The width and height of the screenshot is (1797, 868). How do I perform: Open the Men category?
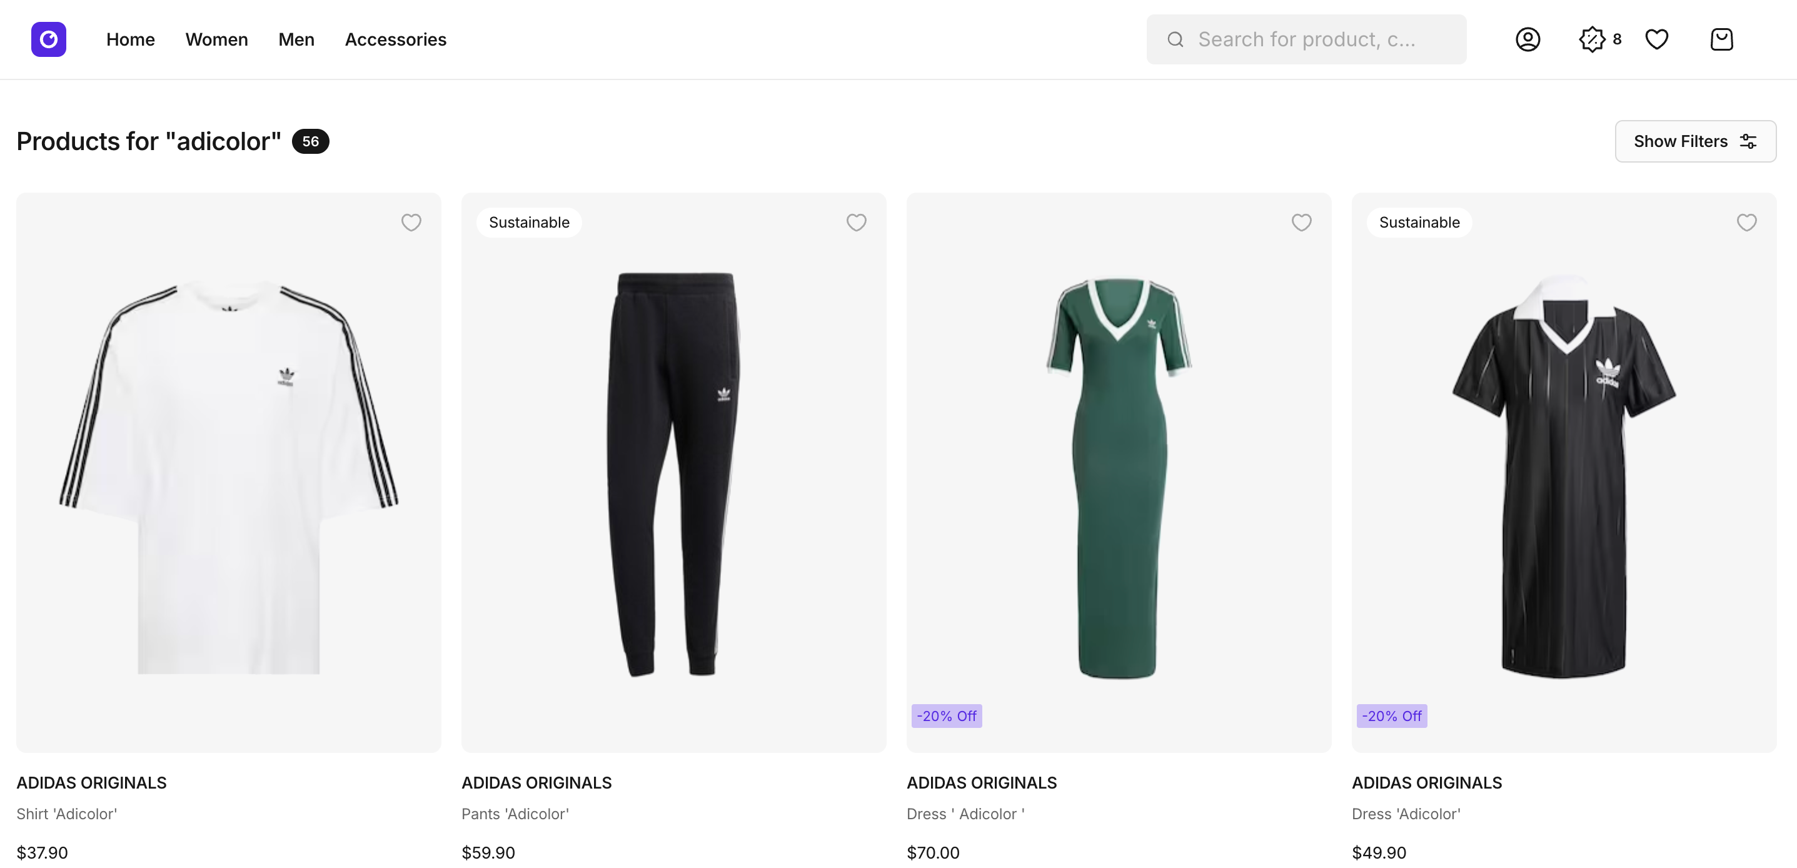[x=296, y=39]
